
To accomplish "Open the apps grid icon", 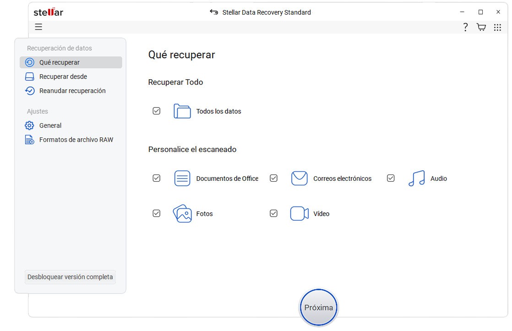I will pyautogui.click(x=497, y=27).
